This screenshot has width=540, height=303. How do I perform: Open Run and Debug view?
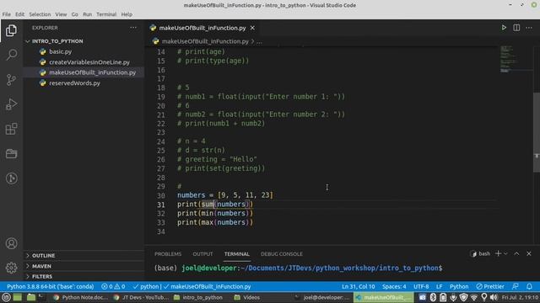coord(11,104)
